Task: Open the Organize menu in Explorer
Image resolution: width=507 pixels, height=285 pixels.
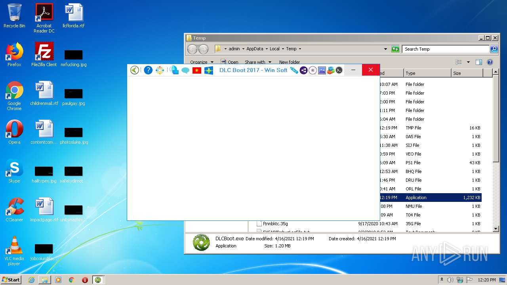Action: [x=202, y=62]
